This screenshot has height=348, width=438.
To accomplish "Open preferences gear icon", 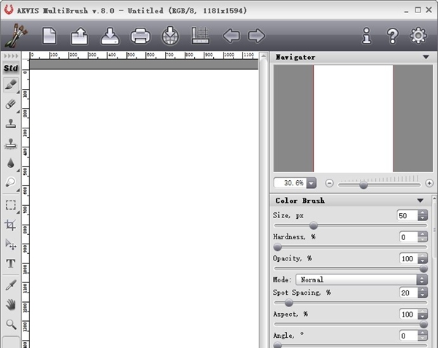I will point(418,36).
